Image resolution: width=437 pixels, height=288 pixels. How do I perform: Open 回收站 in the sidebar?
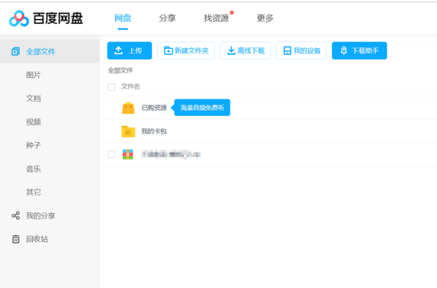(37, 239)
